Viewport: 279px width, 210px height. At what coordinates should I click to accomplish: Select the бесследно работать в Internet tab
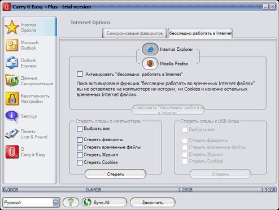coord(200,33)
